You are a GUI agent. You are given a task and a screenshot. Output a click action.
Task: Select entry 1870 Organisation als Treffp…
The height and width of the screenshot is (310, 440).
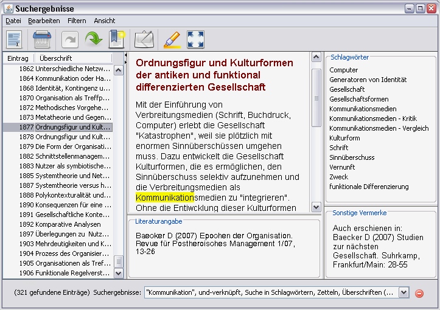pyautogui.click(x=58, y=98)
